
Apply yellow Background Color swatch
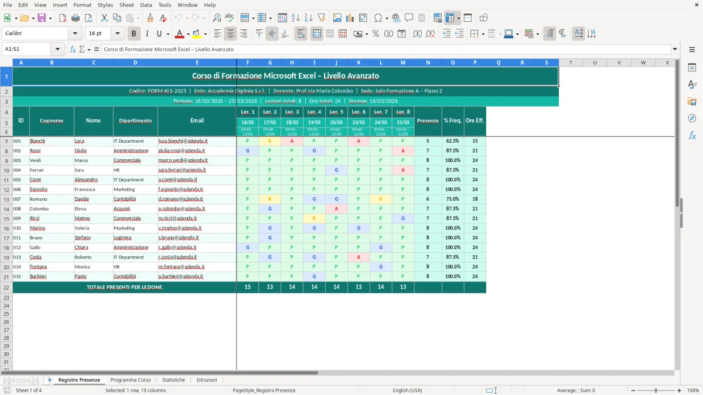[196, 34]
